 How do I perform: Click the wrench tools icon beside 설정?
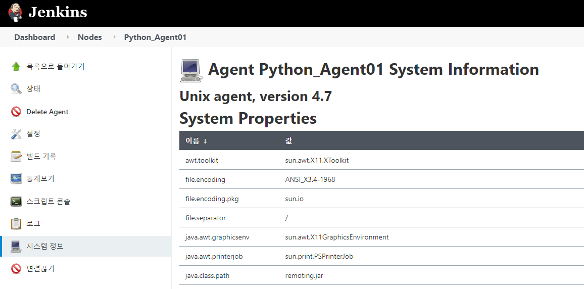click(x=16, y=134)
